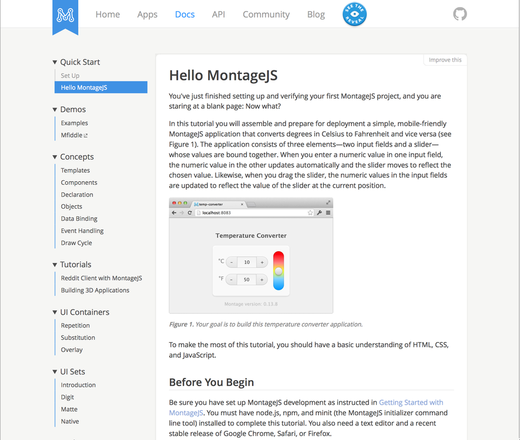Click the Temperature Converter figure image

click(x=251, y=255)
